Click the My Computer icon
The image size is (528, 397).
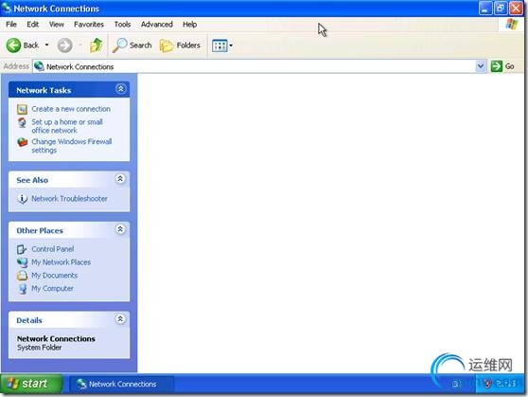click(22, 289)
